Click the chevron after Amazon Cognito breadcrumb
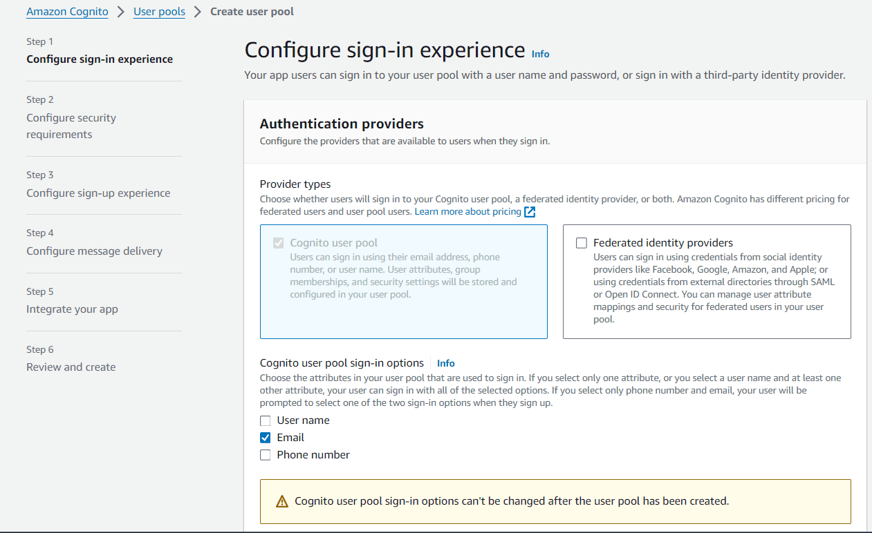The image size is (872, 533). 121,12
